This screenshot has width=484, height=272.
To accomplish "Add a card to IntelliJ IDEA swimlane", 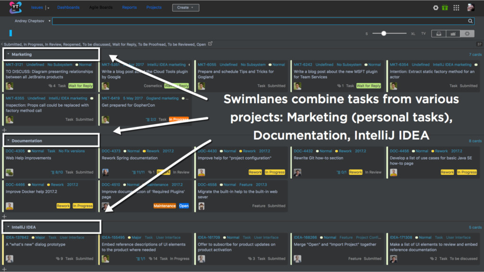I will [x=4, y=269].
